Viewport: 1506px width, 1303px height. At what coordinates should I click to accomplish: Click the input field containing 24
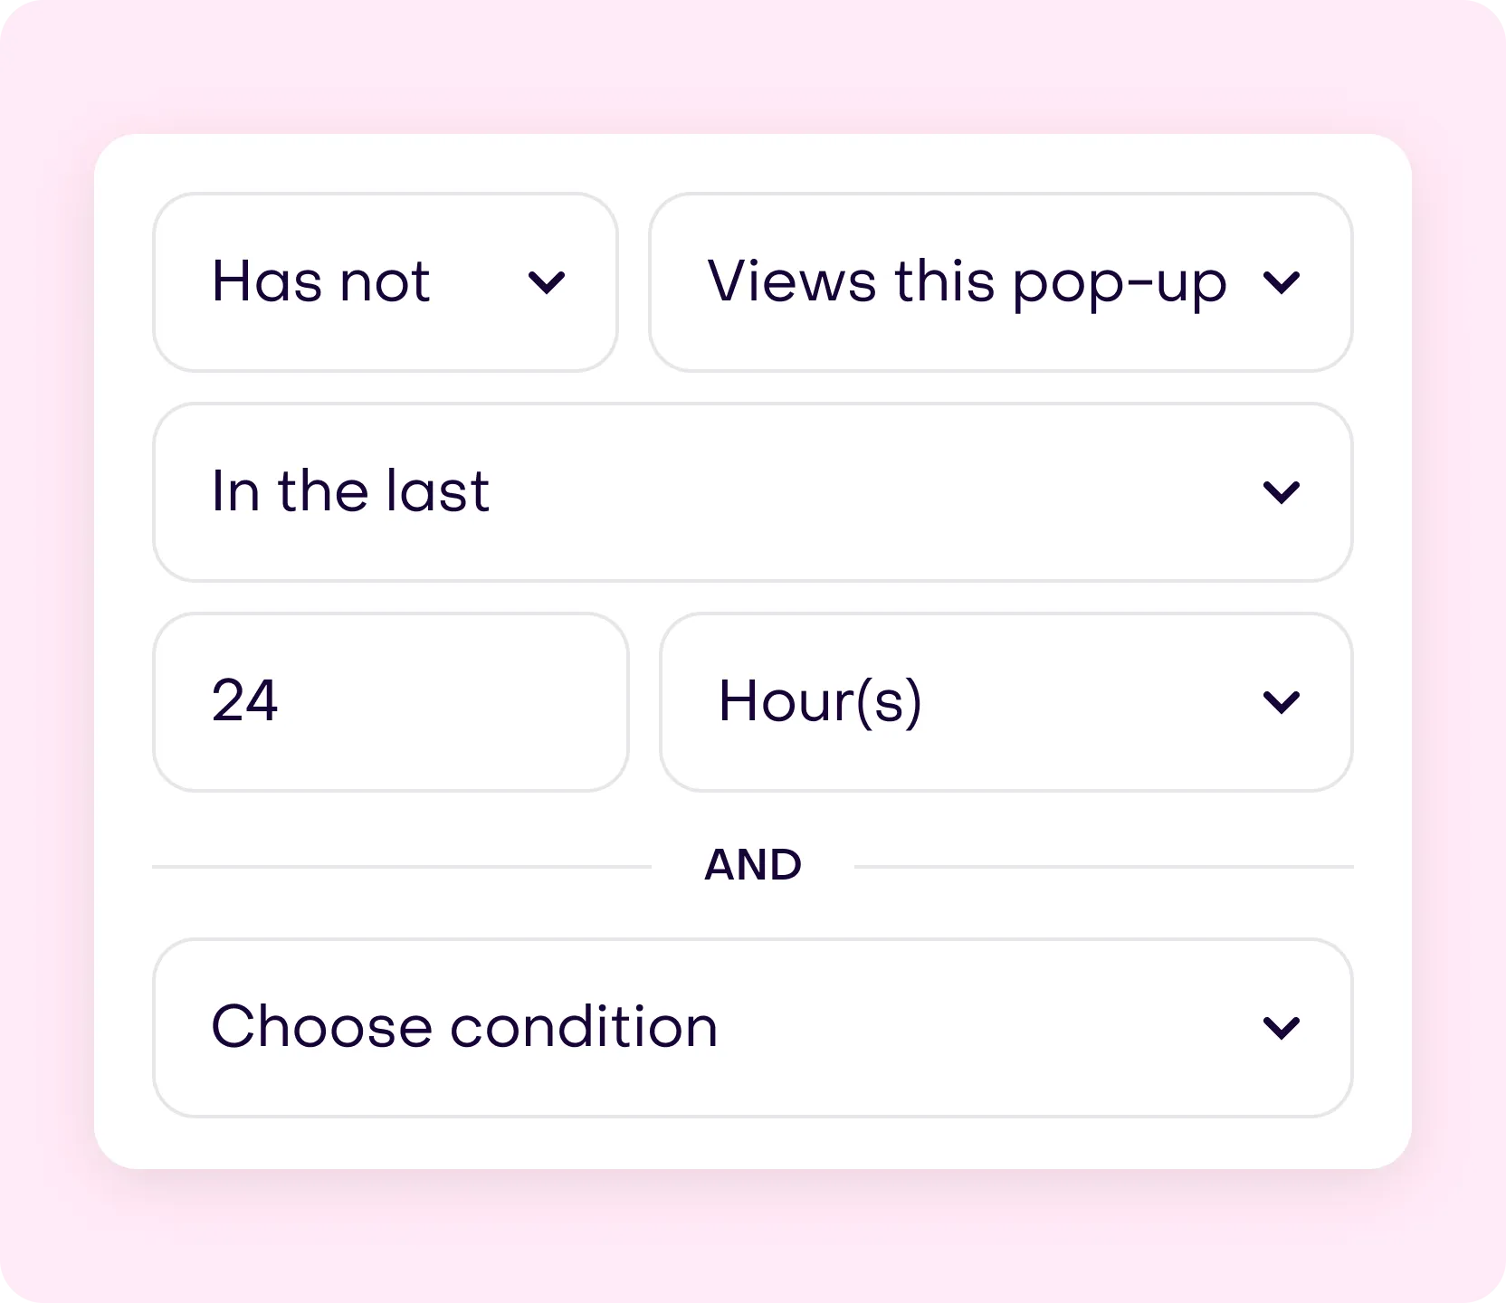click(x=390, y=702)
